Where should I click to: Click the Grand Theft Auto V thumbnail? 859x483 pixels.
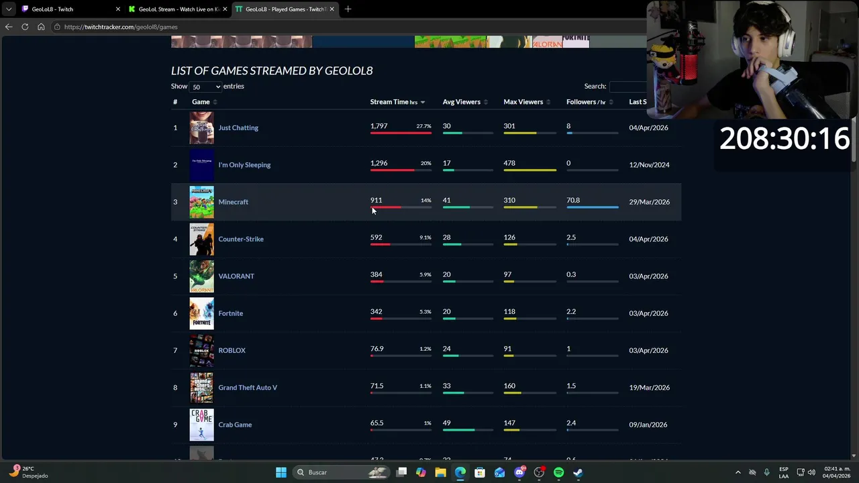[x=201, y=388]
